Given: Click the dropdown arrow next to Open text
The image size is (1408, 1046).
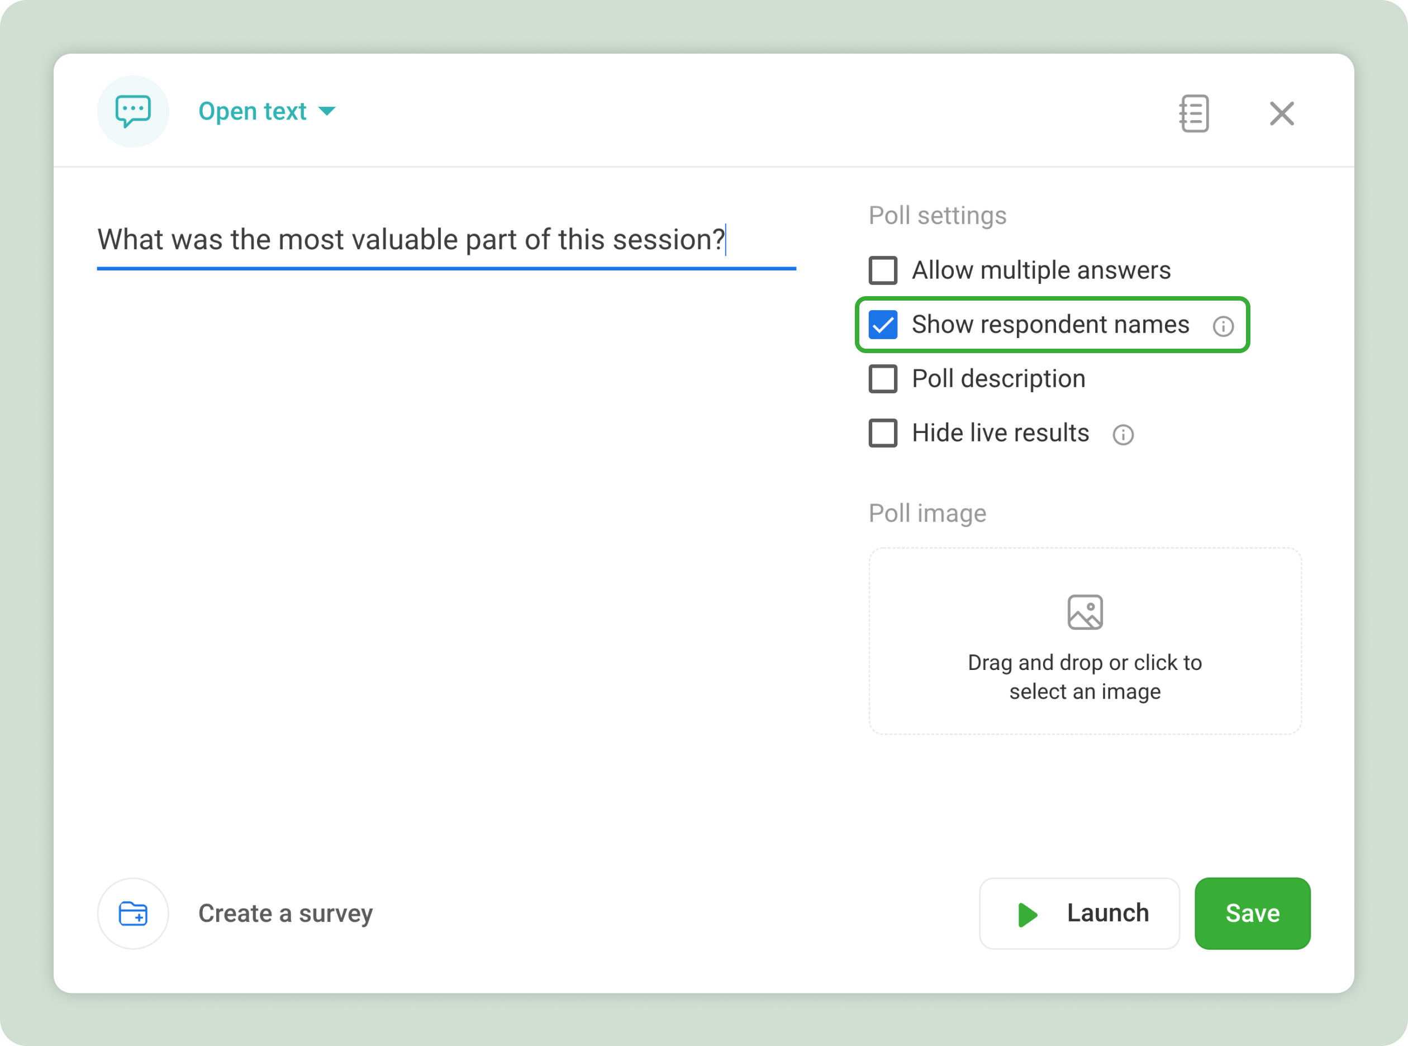Looking at the screenshot, I should 327,111.
